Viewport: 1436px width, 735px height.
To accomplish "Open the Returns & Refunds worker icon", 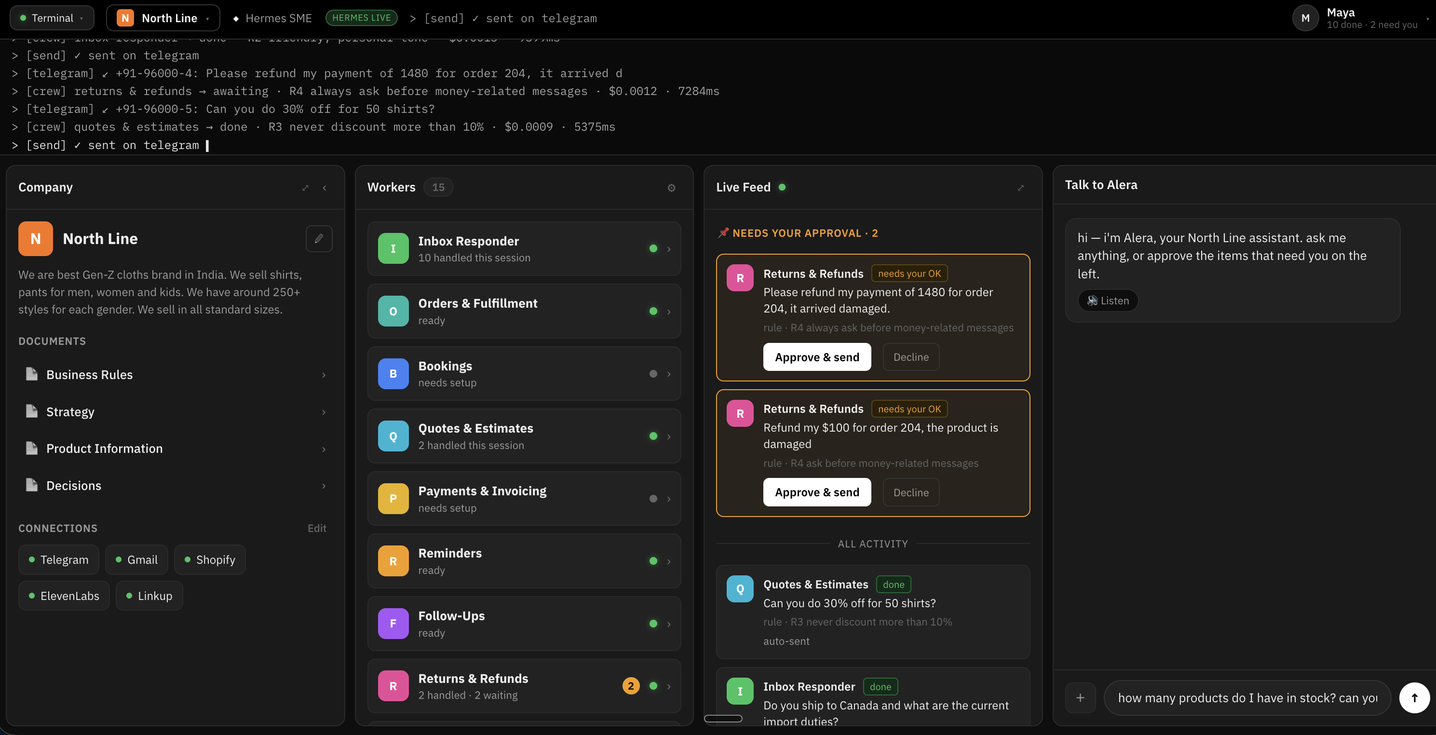I will point(393,686).
